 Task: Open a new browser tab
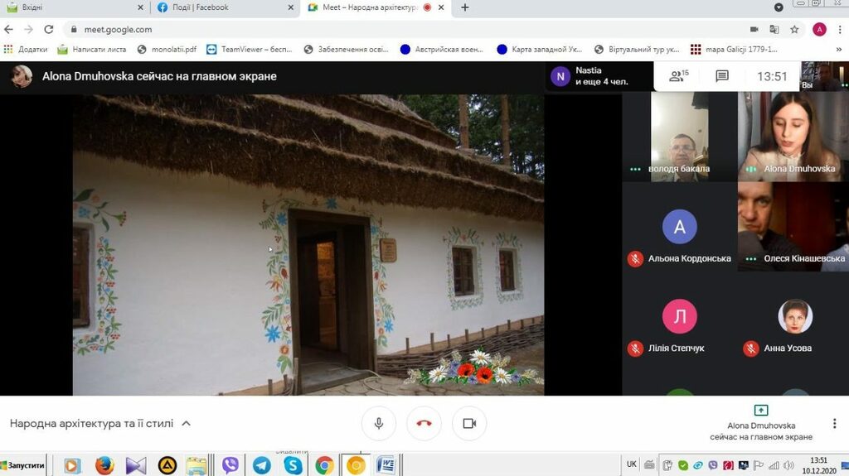[x=464, y=7]
